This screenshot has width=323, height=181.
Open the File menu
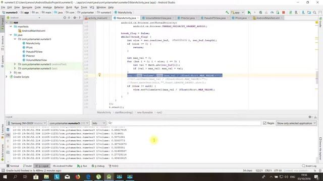[x=3, y=8]
